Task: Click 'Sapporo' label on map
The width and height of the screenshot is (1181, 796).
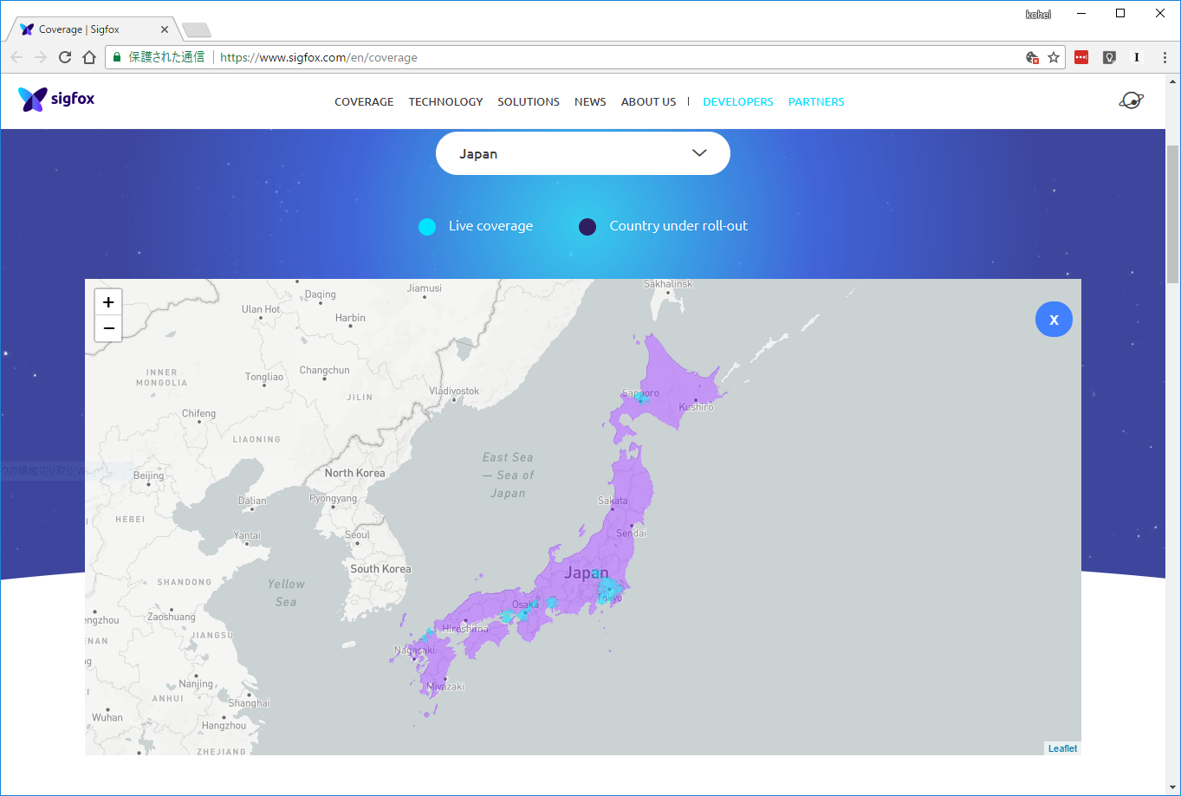Action: tap(640, 393)
